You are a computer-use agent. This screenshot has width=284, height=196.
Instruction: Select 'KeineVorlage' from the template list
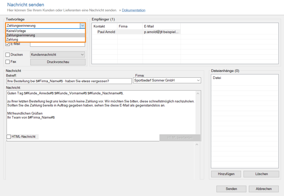pyautogui.click(x=16, y=31)
